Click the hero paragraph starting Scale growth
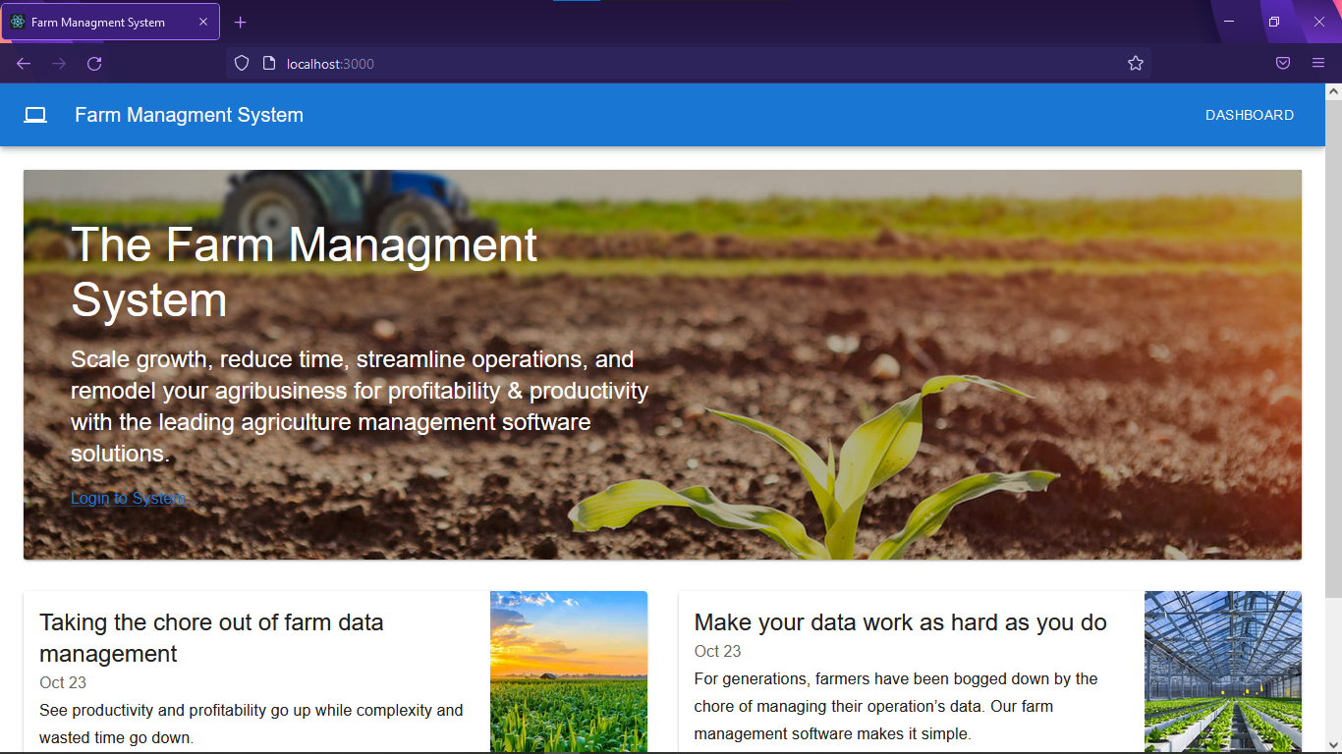This screenshot has width=1342, height=754. [x=360, y=406]
